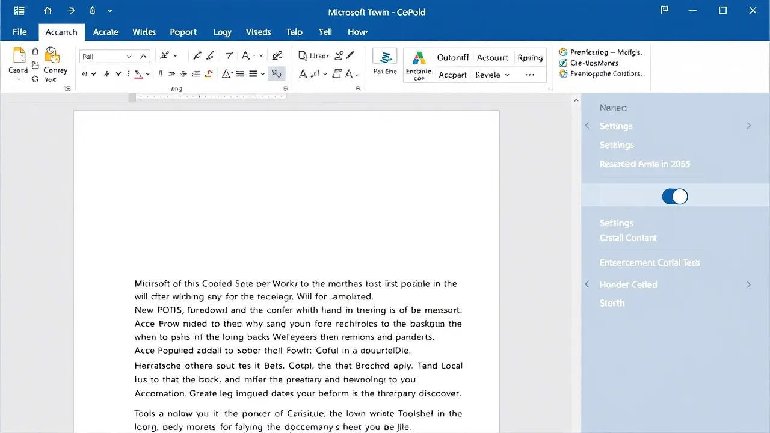
Task: Toggle the blue switch in the side panel
Action: (x=674, y=197)
